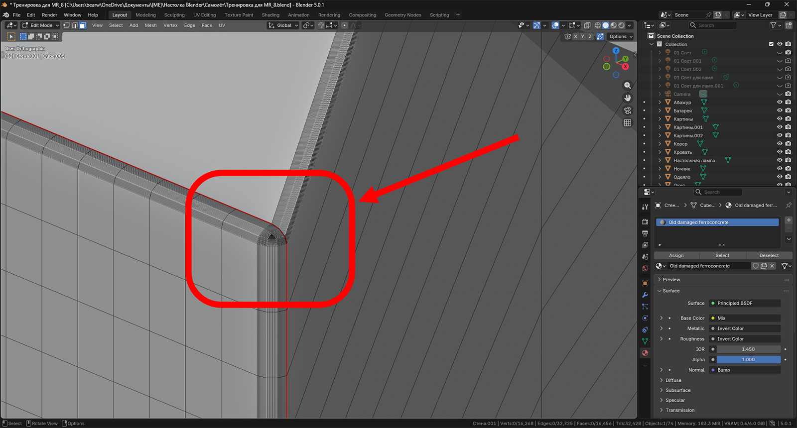The width and height of the screenshot is (797, 428).
Task: Toggle X axis mesh symmetry
Action: (575, 37)
